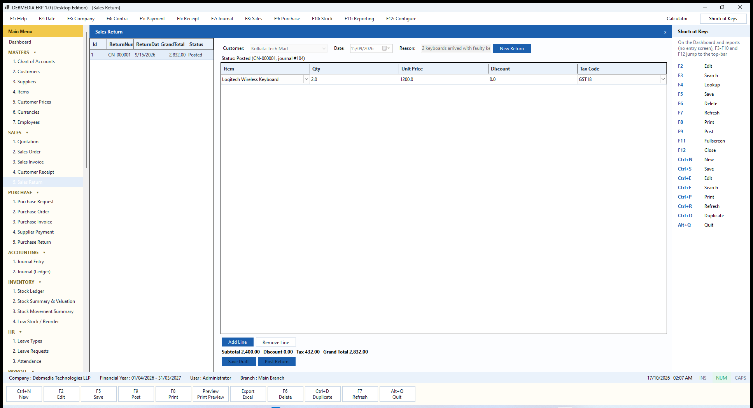Click the Qty cell showing 2.0
Screen dimensions: 753x408
coord(354,79)
